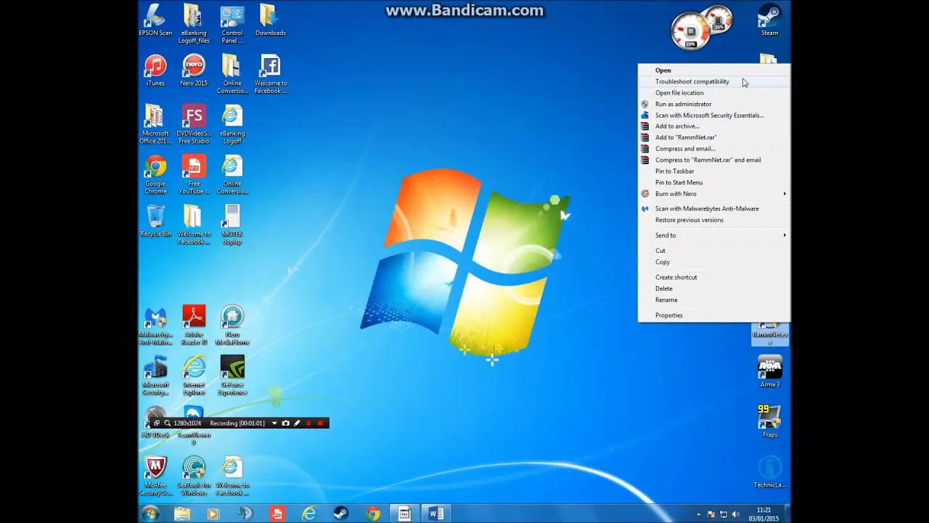The image size is (929, 523).
Task: Select the GeForce Experience desktop icon
Action: [232, 376]
